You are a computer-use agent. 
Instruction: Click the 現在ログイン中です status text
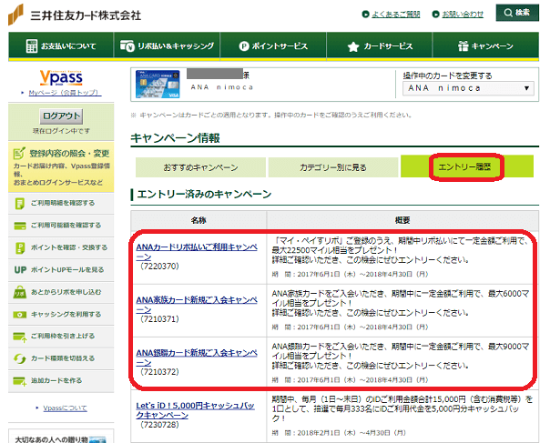pos(61,131)
